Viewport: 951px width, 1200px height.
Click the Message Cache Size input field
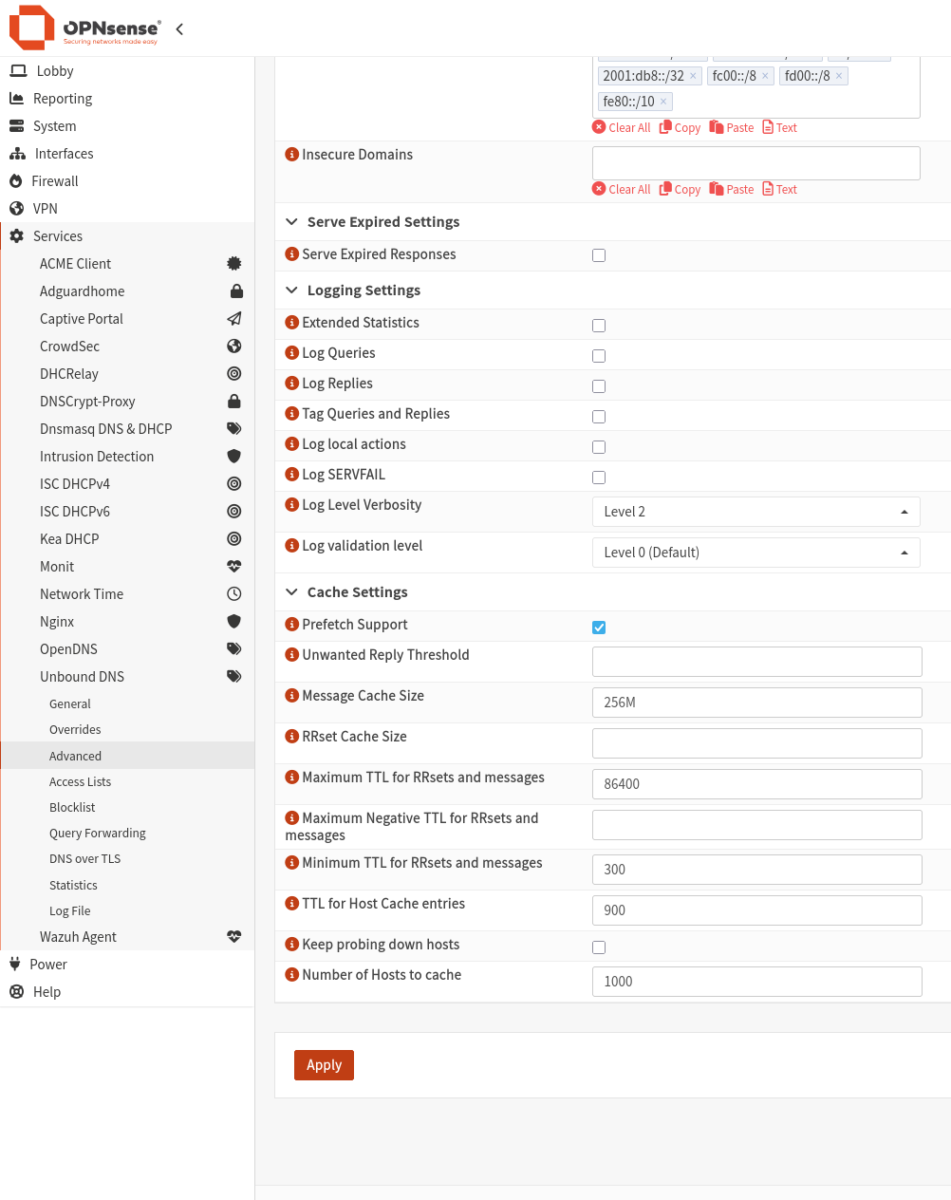tap(757, 703)
